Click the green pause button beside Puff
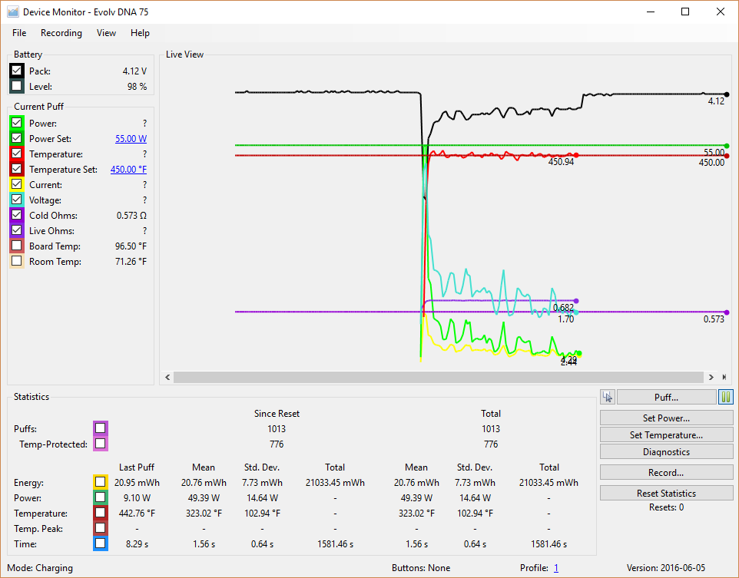Viewport: 739px width, 578px height. [x=726, y=397]
